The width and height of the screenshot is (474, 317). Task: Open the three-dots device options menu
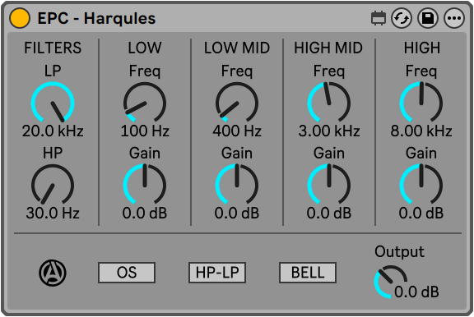pos(454,18)
